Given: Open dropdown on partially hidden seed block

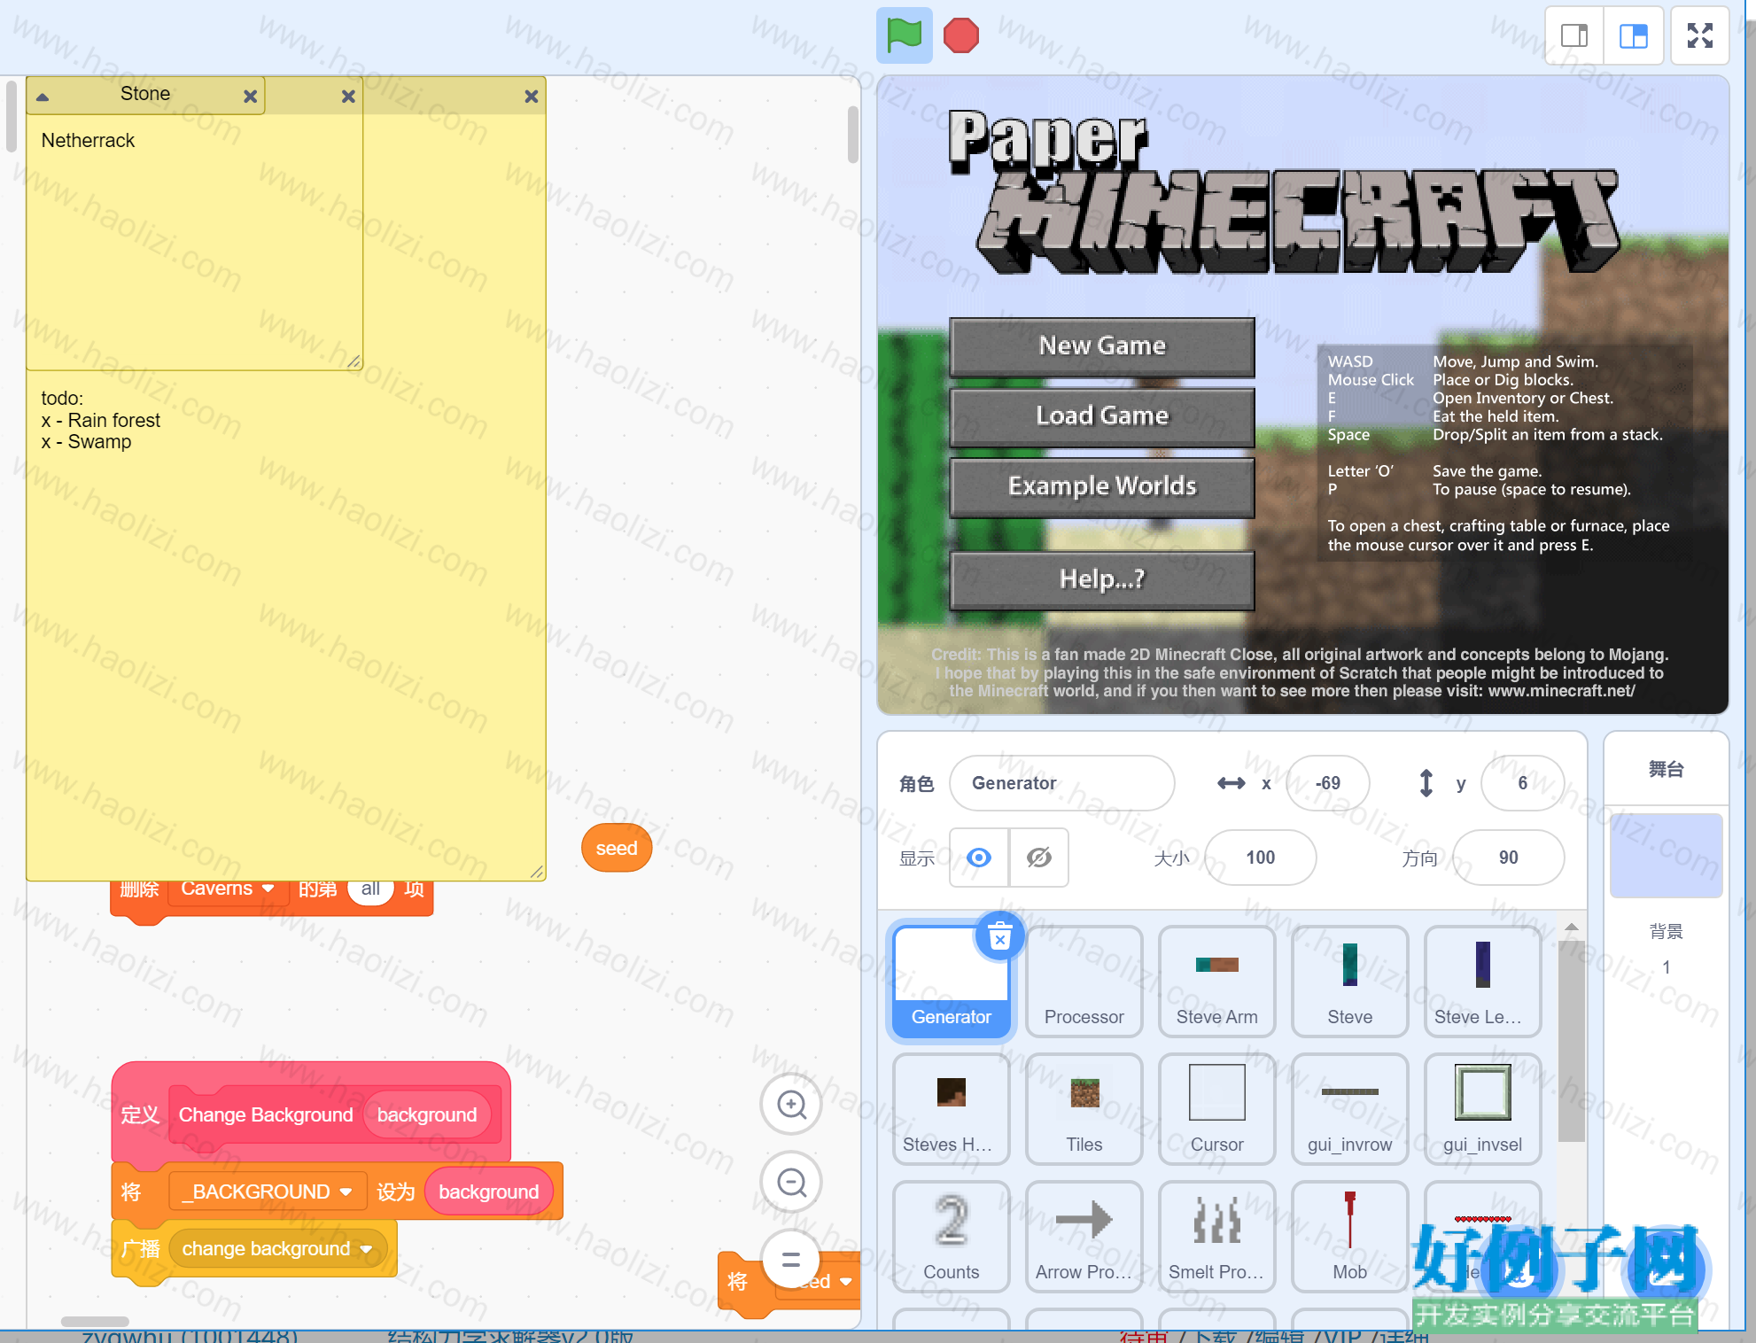Looking at the screenshot, I should click(845, 1281).
